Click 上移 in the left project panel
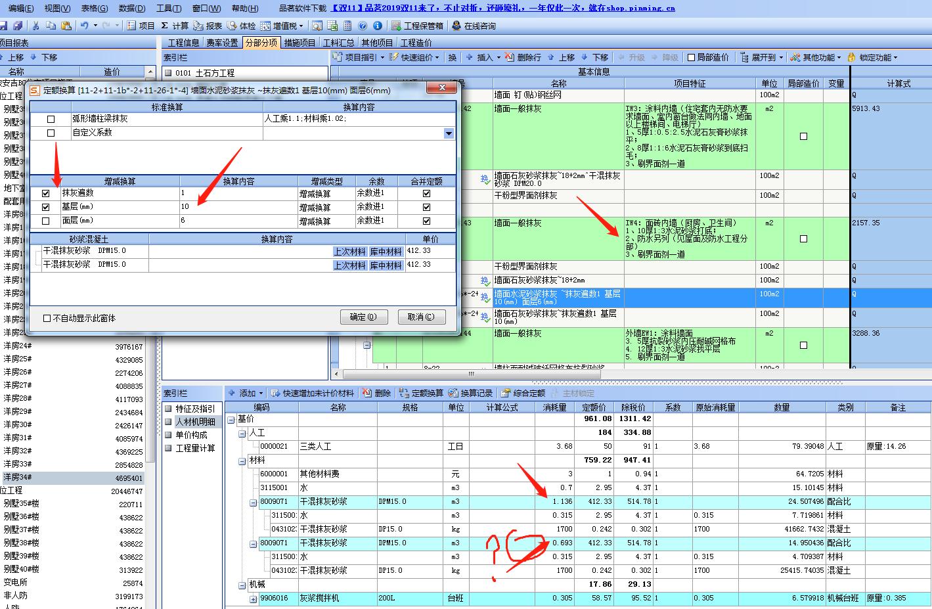The height and width of the screenshot is (609, 932). tap(11, 57)
